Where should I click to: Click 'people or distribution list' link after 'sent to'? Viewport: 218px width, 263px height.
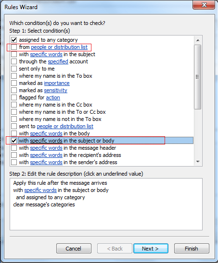[x=65, y=126]
